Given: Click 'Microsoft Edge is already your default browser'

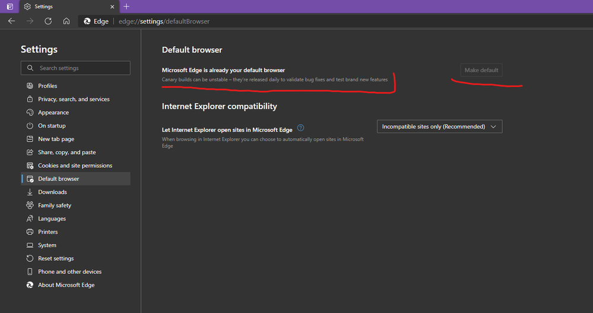Looking at the screenshot, I should [224, 70].
